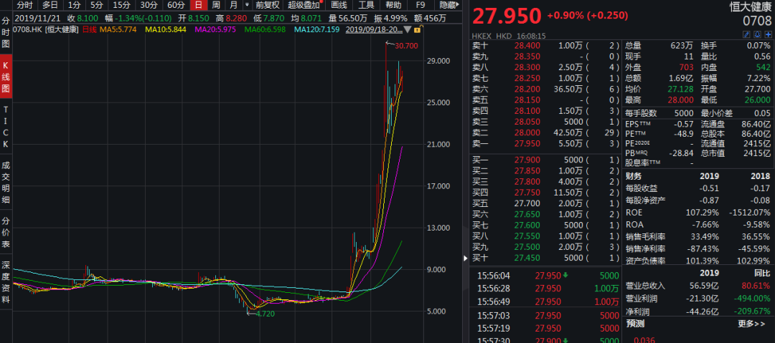
Task: Select the 15分 period tab
Action: 121,6
